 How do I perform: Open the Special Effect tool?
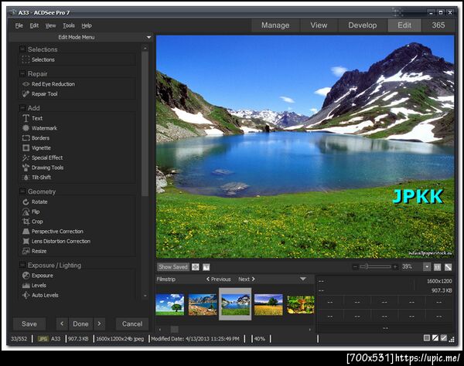(43, 158)
